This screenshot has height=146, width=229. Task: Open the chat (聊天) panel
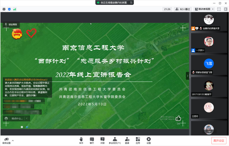point(92,140)
